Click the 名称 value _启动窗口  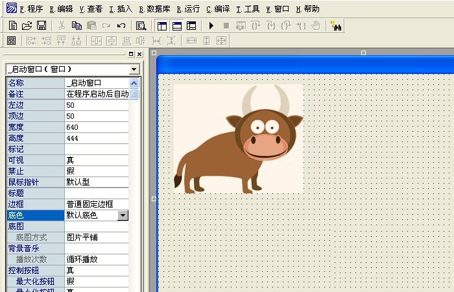click(97, 83)
